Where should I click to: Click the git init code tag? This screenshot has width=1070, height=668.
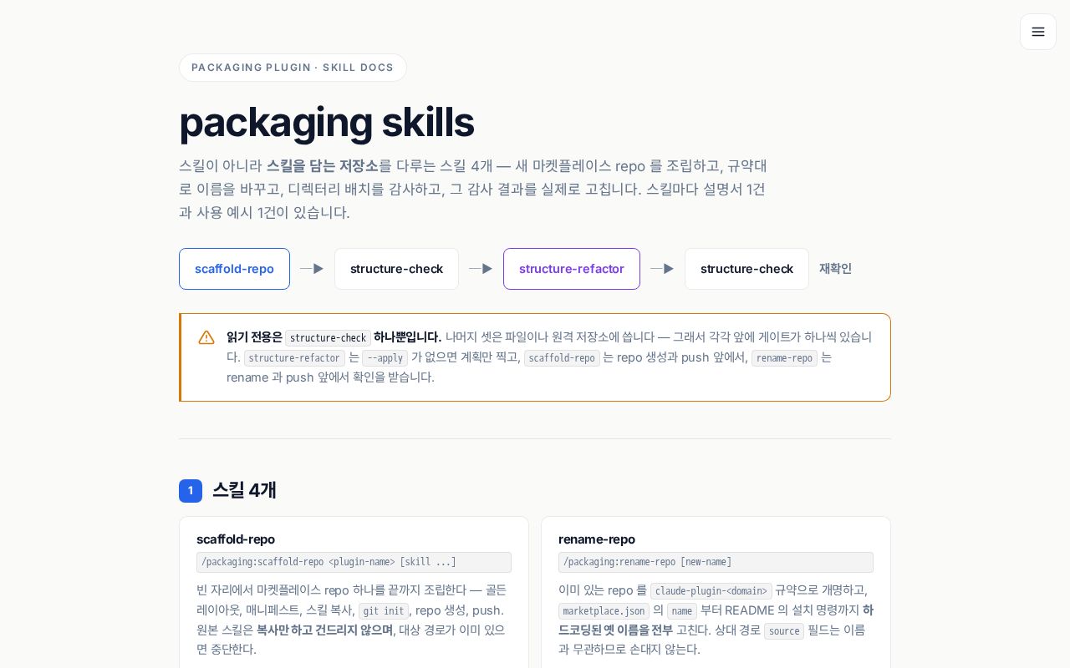384,611
